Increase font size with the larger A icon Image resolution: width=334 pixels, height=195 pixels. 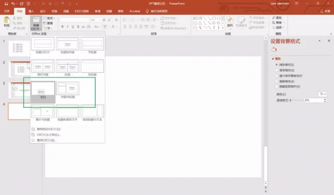[x=104, y=20]
